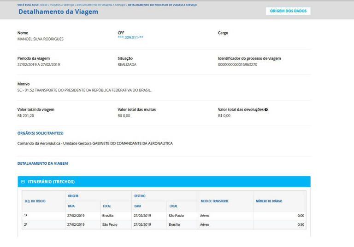Click the 0,50 diárias value in second row
The width and height of the screenshot is (354, 247).
tap(301, 224)
